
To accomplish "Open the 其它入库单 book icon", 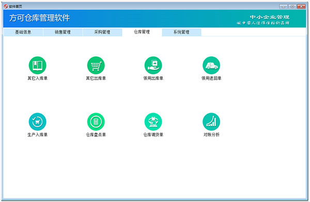I will click(x=37, y=65).
